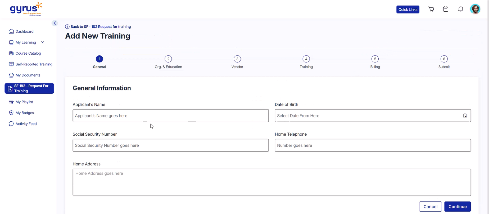
Task: Open the shopping cart icon
Action: pos(431,9)
